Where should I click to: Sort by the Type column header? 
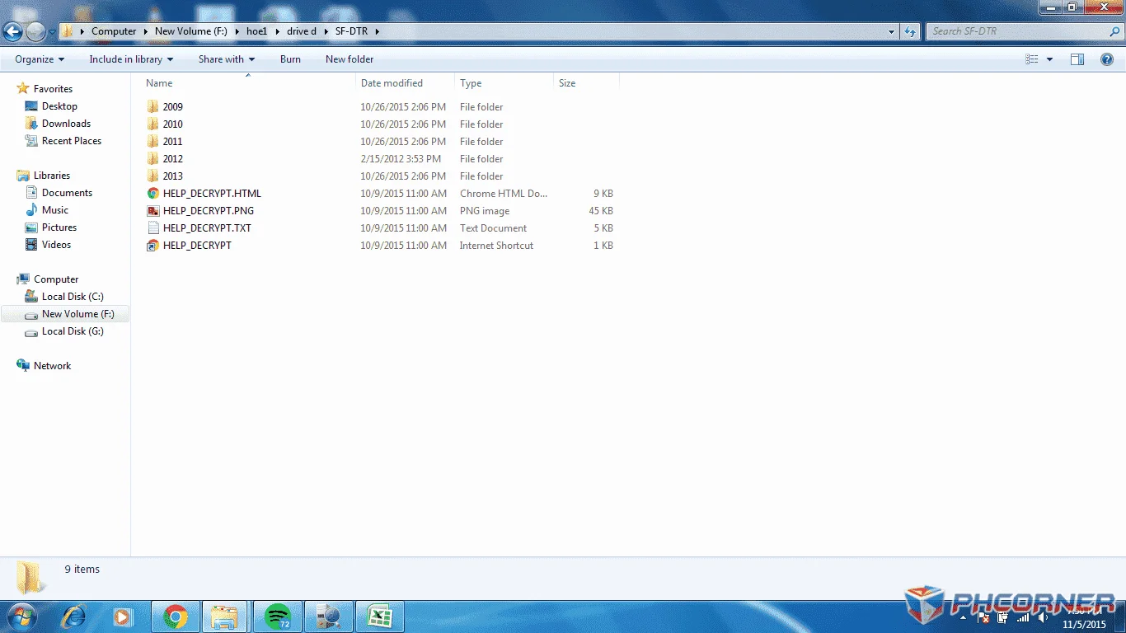click(471, 83)
